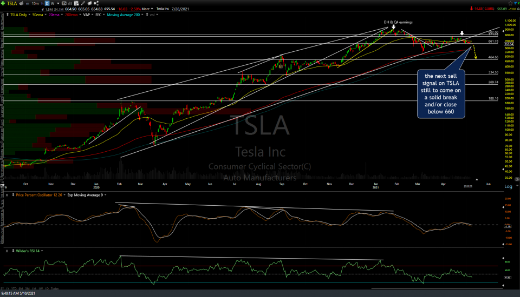Open the timeframe dropdown arrow after W
The width and height of the screenshot is (520, 297).
click(58, 3)
